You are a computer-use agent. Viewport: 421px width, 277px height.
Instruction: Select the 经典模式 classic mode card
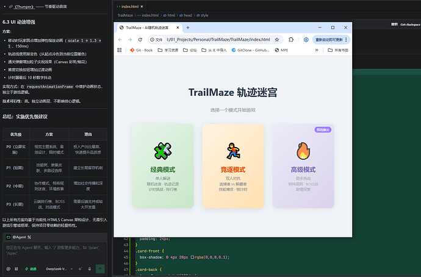163,166
